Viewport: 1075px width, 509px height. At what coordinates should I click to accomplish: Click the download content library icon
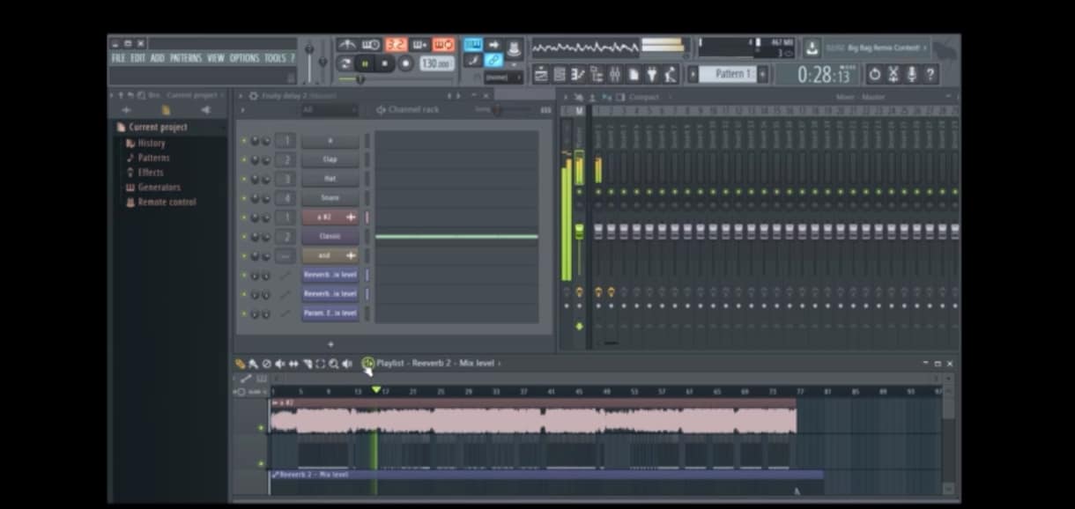[812, 48]
